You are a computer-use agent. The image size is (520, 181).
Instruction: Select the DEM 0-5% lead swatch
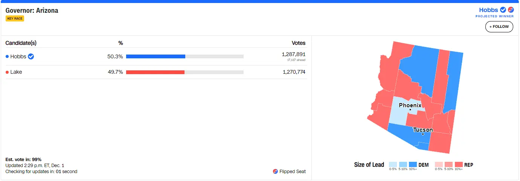393,164
